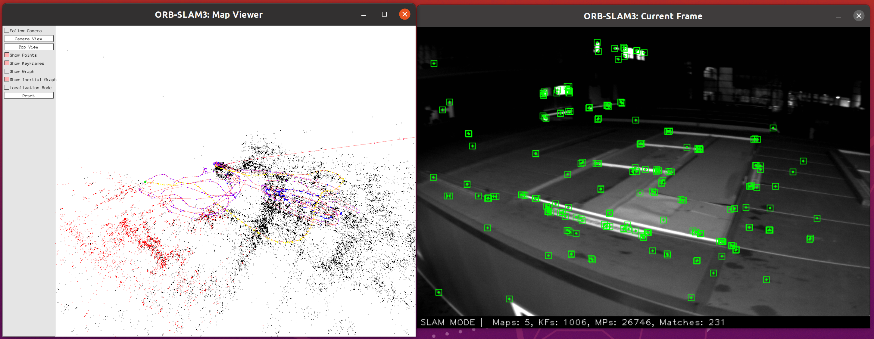Close the Current Frame window
Screen dimensions: 874x339
click(859, 16)
